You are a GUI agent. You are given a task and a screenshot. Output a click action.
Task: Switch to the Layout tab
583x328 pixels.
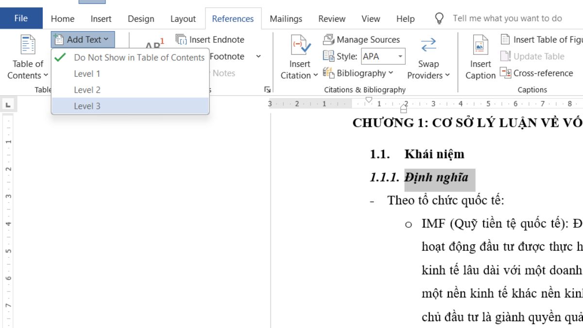tap(183, 19)
